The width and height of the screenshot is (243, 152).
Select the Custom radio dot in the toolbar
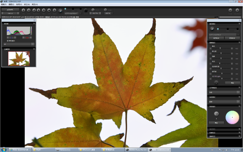80,9
